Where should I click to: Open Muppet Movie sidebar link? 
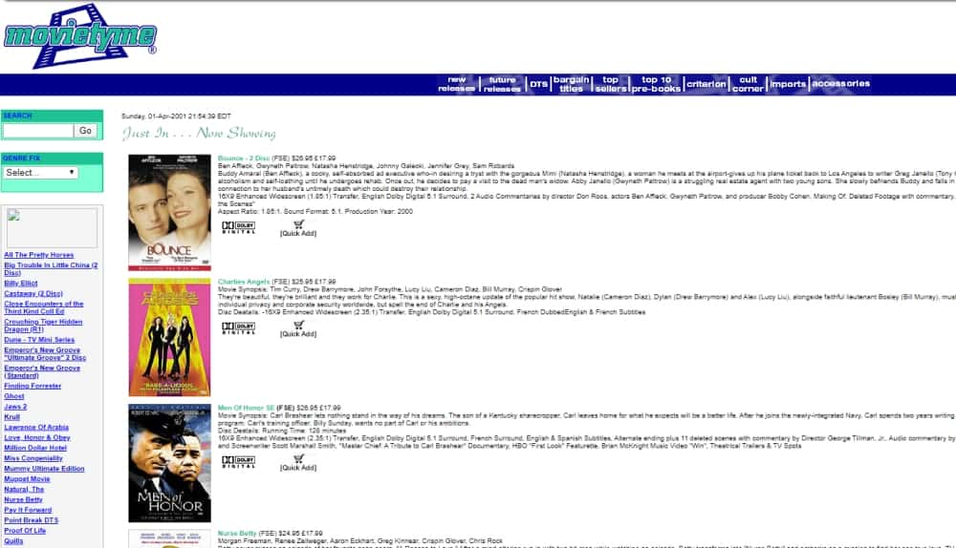(28, 479)
